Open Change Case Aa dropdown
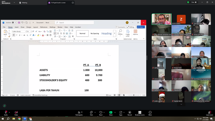Viewport: 215px width, 121px height. [40, 31]
